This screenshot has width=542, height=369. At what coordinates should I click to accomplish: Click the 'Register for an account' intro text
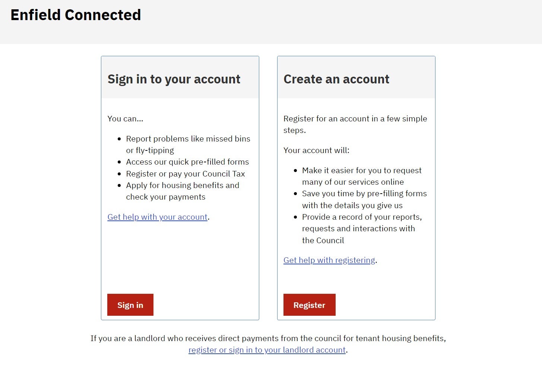click(x=355, y=124)
